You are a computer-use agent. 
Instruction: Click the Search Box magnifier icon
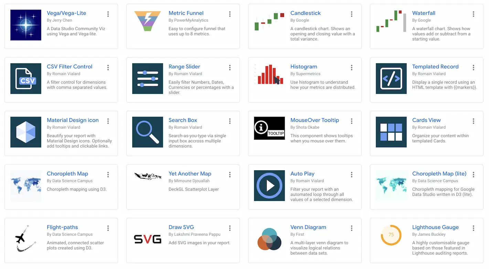(x=148, y=132)
